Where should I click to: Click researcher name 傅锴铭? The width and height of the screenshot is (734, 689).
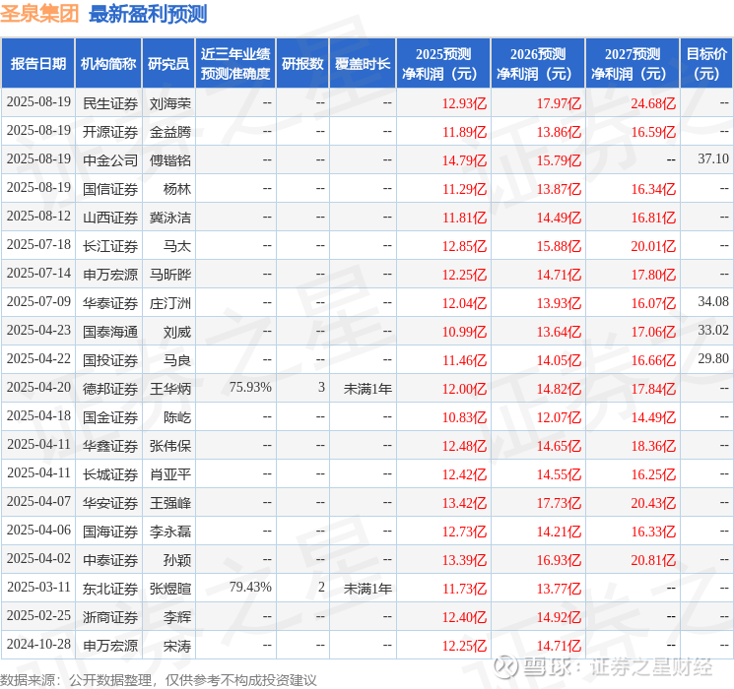170,160
